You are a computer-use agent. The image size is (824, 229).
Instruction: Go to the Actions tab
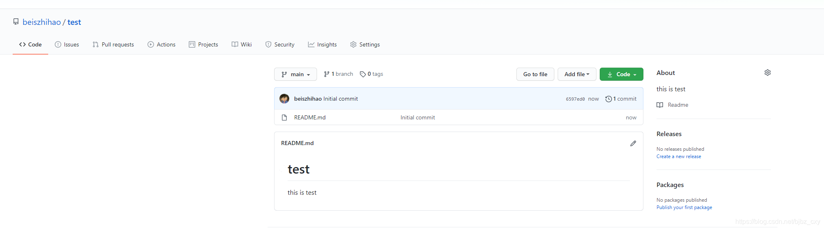[161, 44]
